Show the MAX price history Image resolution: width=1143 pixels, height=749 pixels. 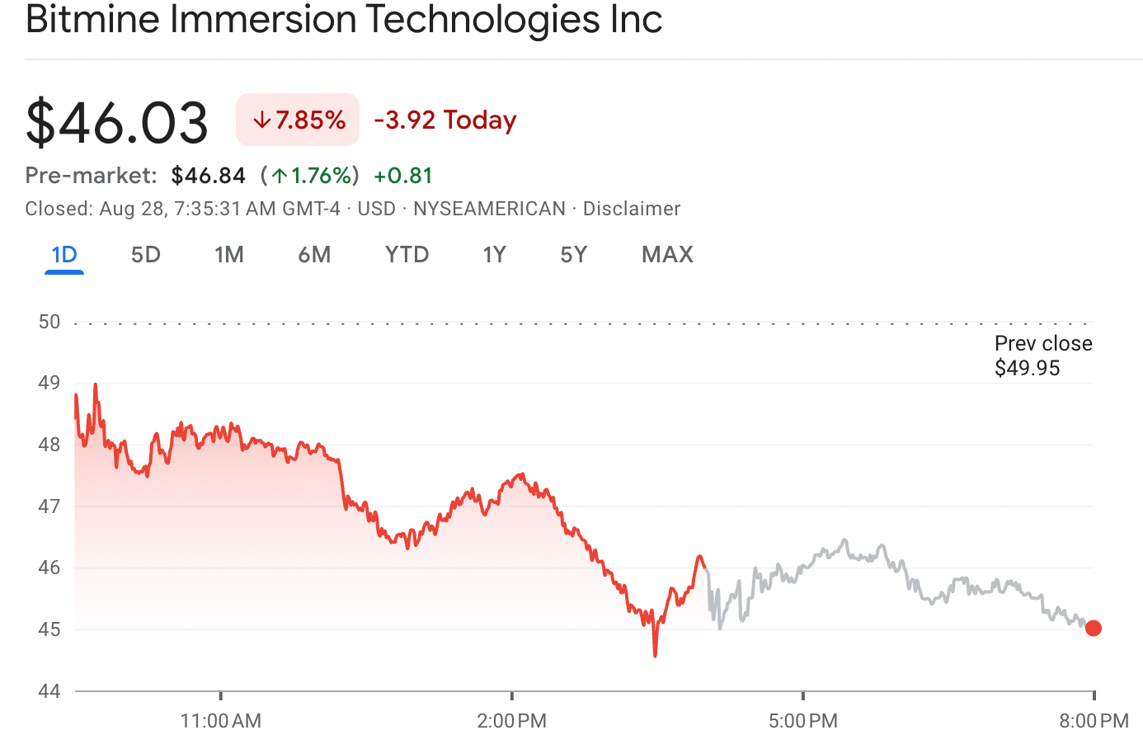pyautogui.click(x=667, y=255)
